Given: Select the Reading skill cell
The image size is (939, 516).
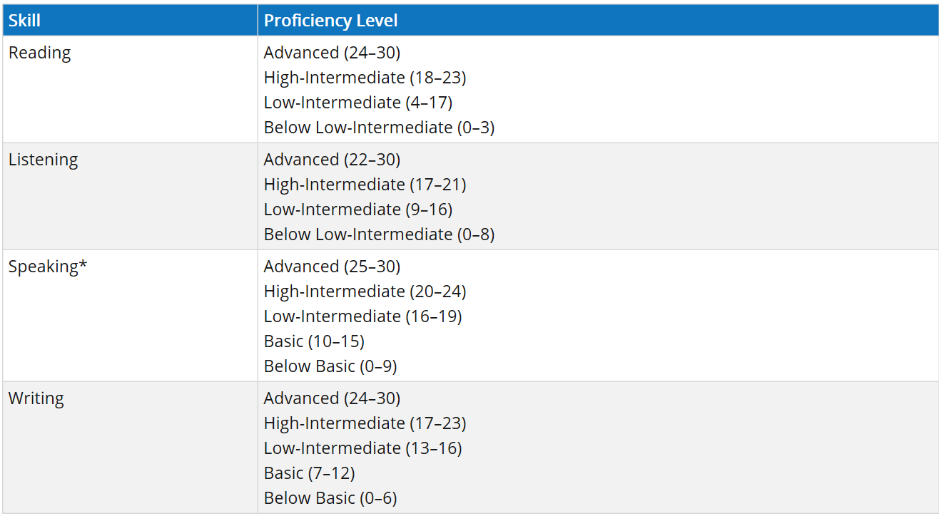Looking at the screenshot, I should 130,89.
